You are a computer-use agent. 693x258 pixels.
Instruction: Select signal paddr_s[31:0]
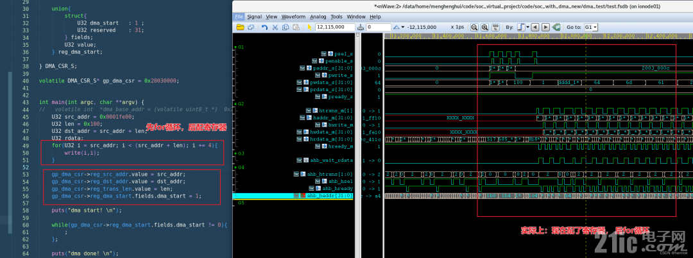point(333,68)
